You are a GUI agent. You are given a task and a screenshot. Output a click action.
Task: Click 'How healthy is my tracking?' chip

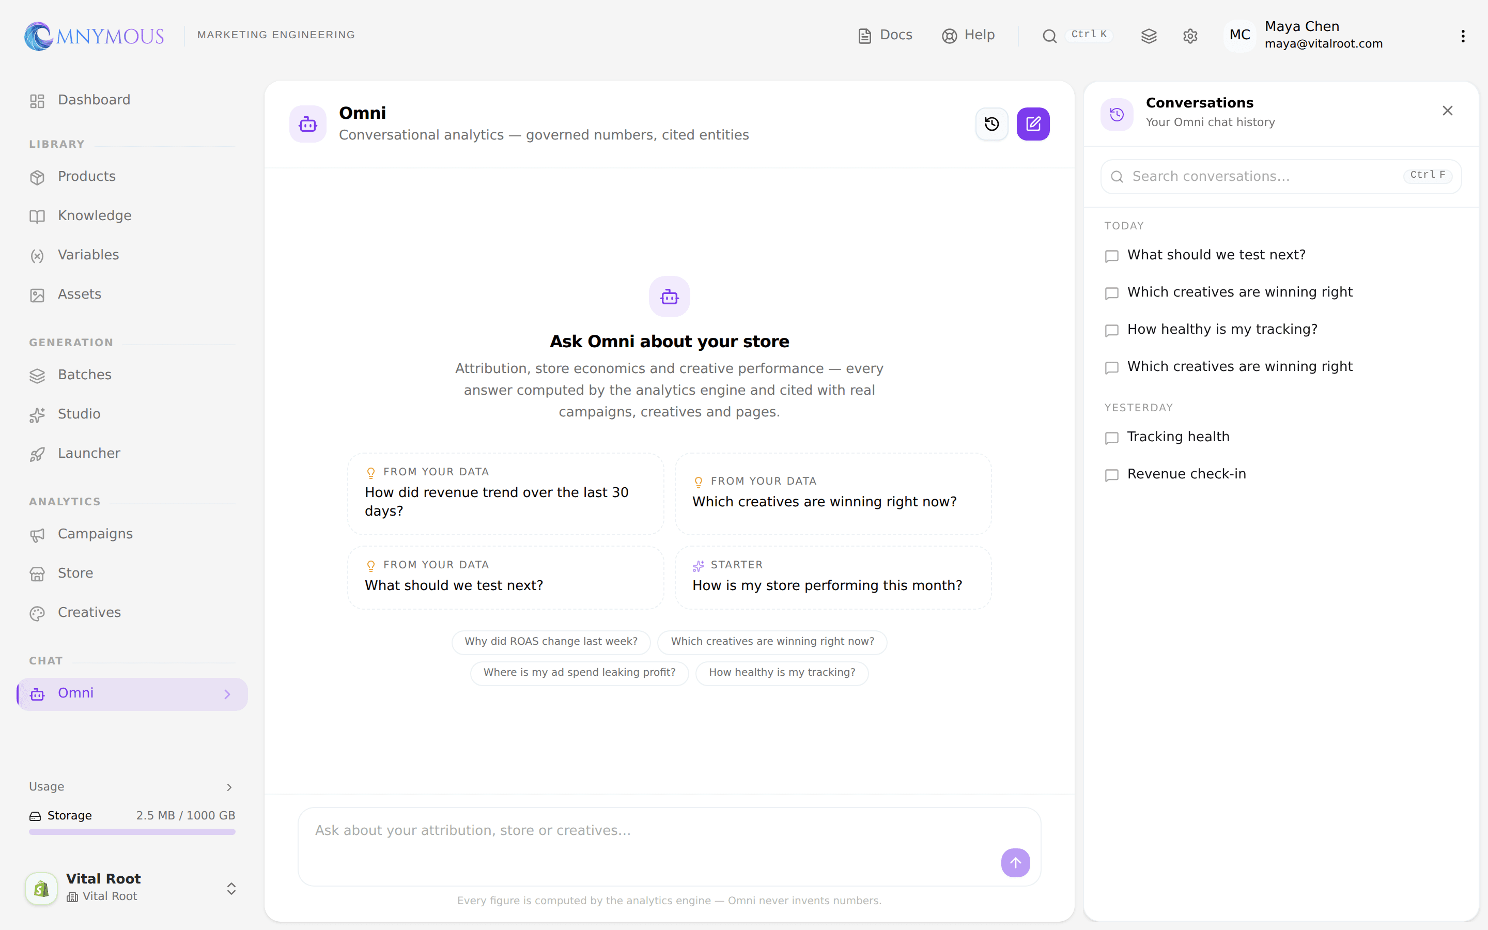tap(782, 673)
